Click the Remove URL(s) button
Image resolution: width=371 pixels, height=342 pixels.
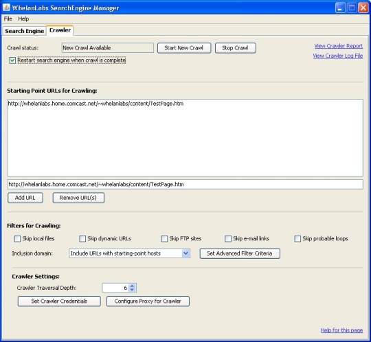point(78,198)
